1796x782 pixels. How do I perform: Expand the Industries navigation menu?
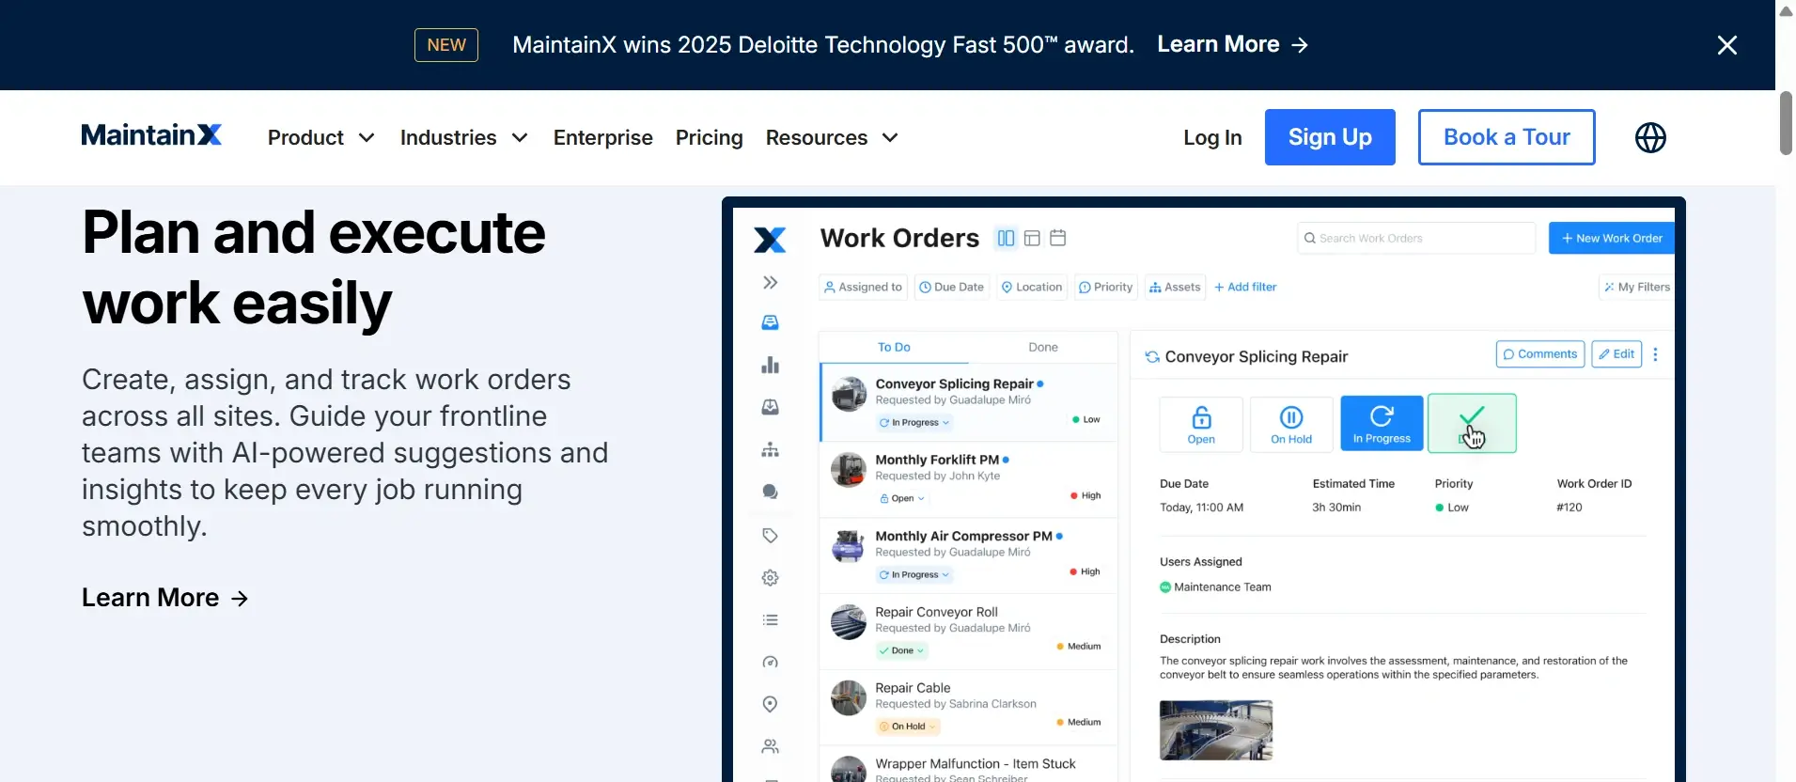coord(464,137)
